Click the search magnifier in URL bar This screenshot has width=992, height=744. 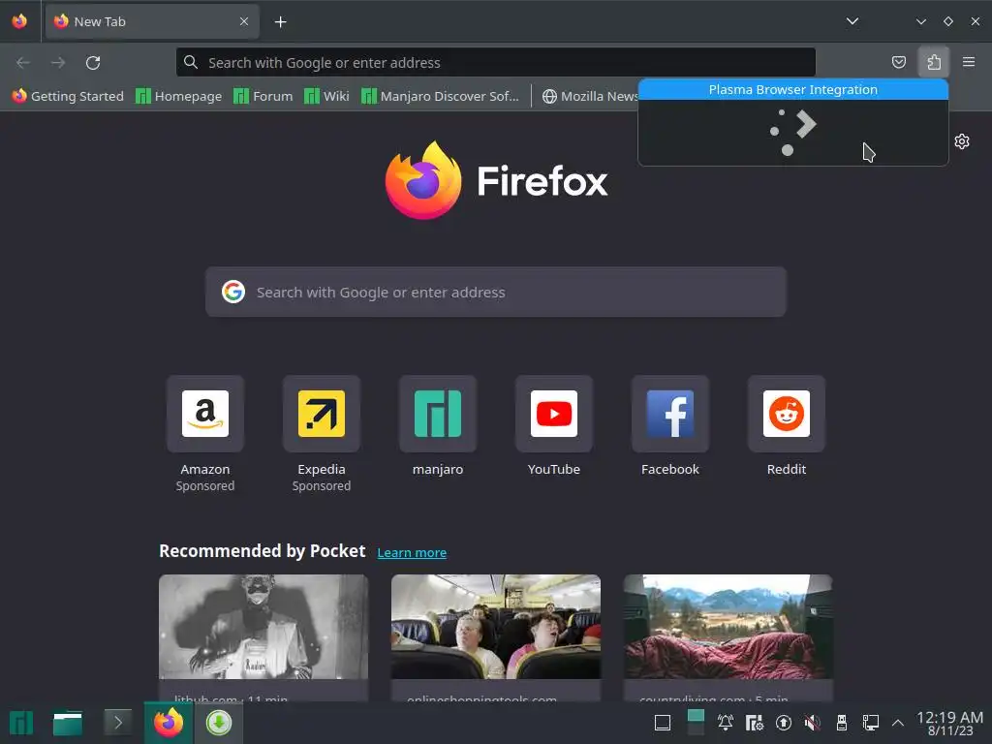[x=191, y=62]
